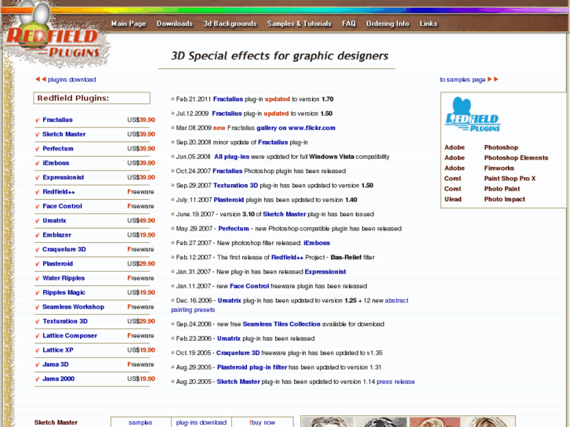This screenshot has height=427, width=570.
Task: Click Perfectum in the May.29.2007 news item
Action: tap(234, 229)
